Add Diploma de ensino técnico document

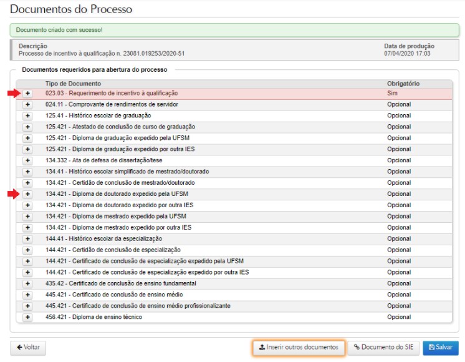click(x=27, y=318)
